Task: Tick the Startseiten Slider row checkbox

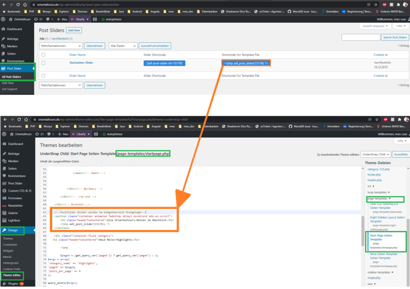Action: pos(43,63)
